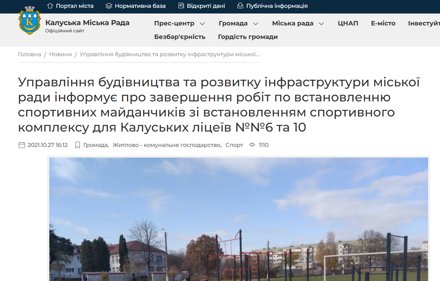Click the Житлово - комунальне господарство category tag
This screenshot has height=281, width=440.
click(167, 145)
